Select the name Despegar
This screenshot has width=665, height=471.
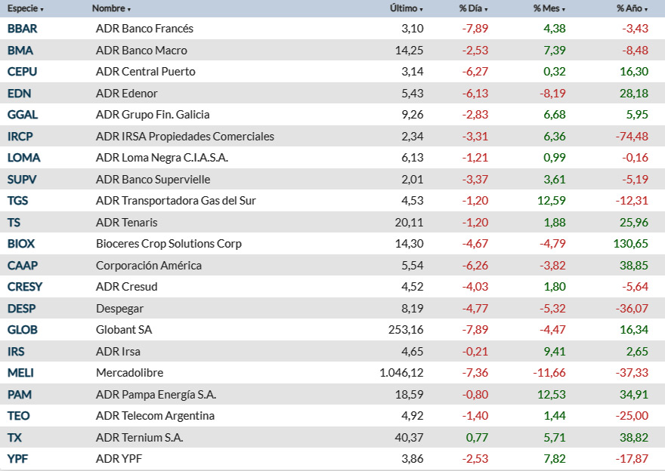coord(119,309)
